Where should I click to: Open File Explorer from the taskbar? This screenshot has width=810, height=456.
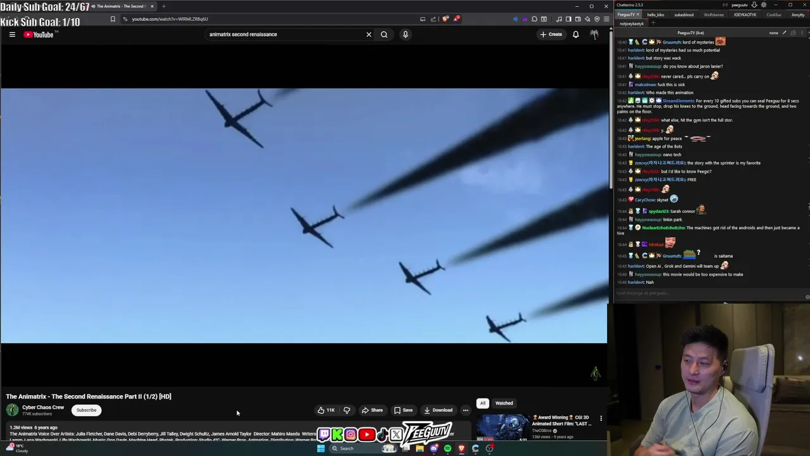(x=420, y=448)
